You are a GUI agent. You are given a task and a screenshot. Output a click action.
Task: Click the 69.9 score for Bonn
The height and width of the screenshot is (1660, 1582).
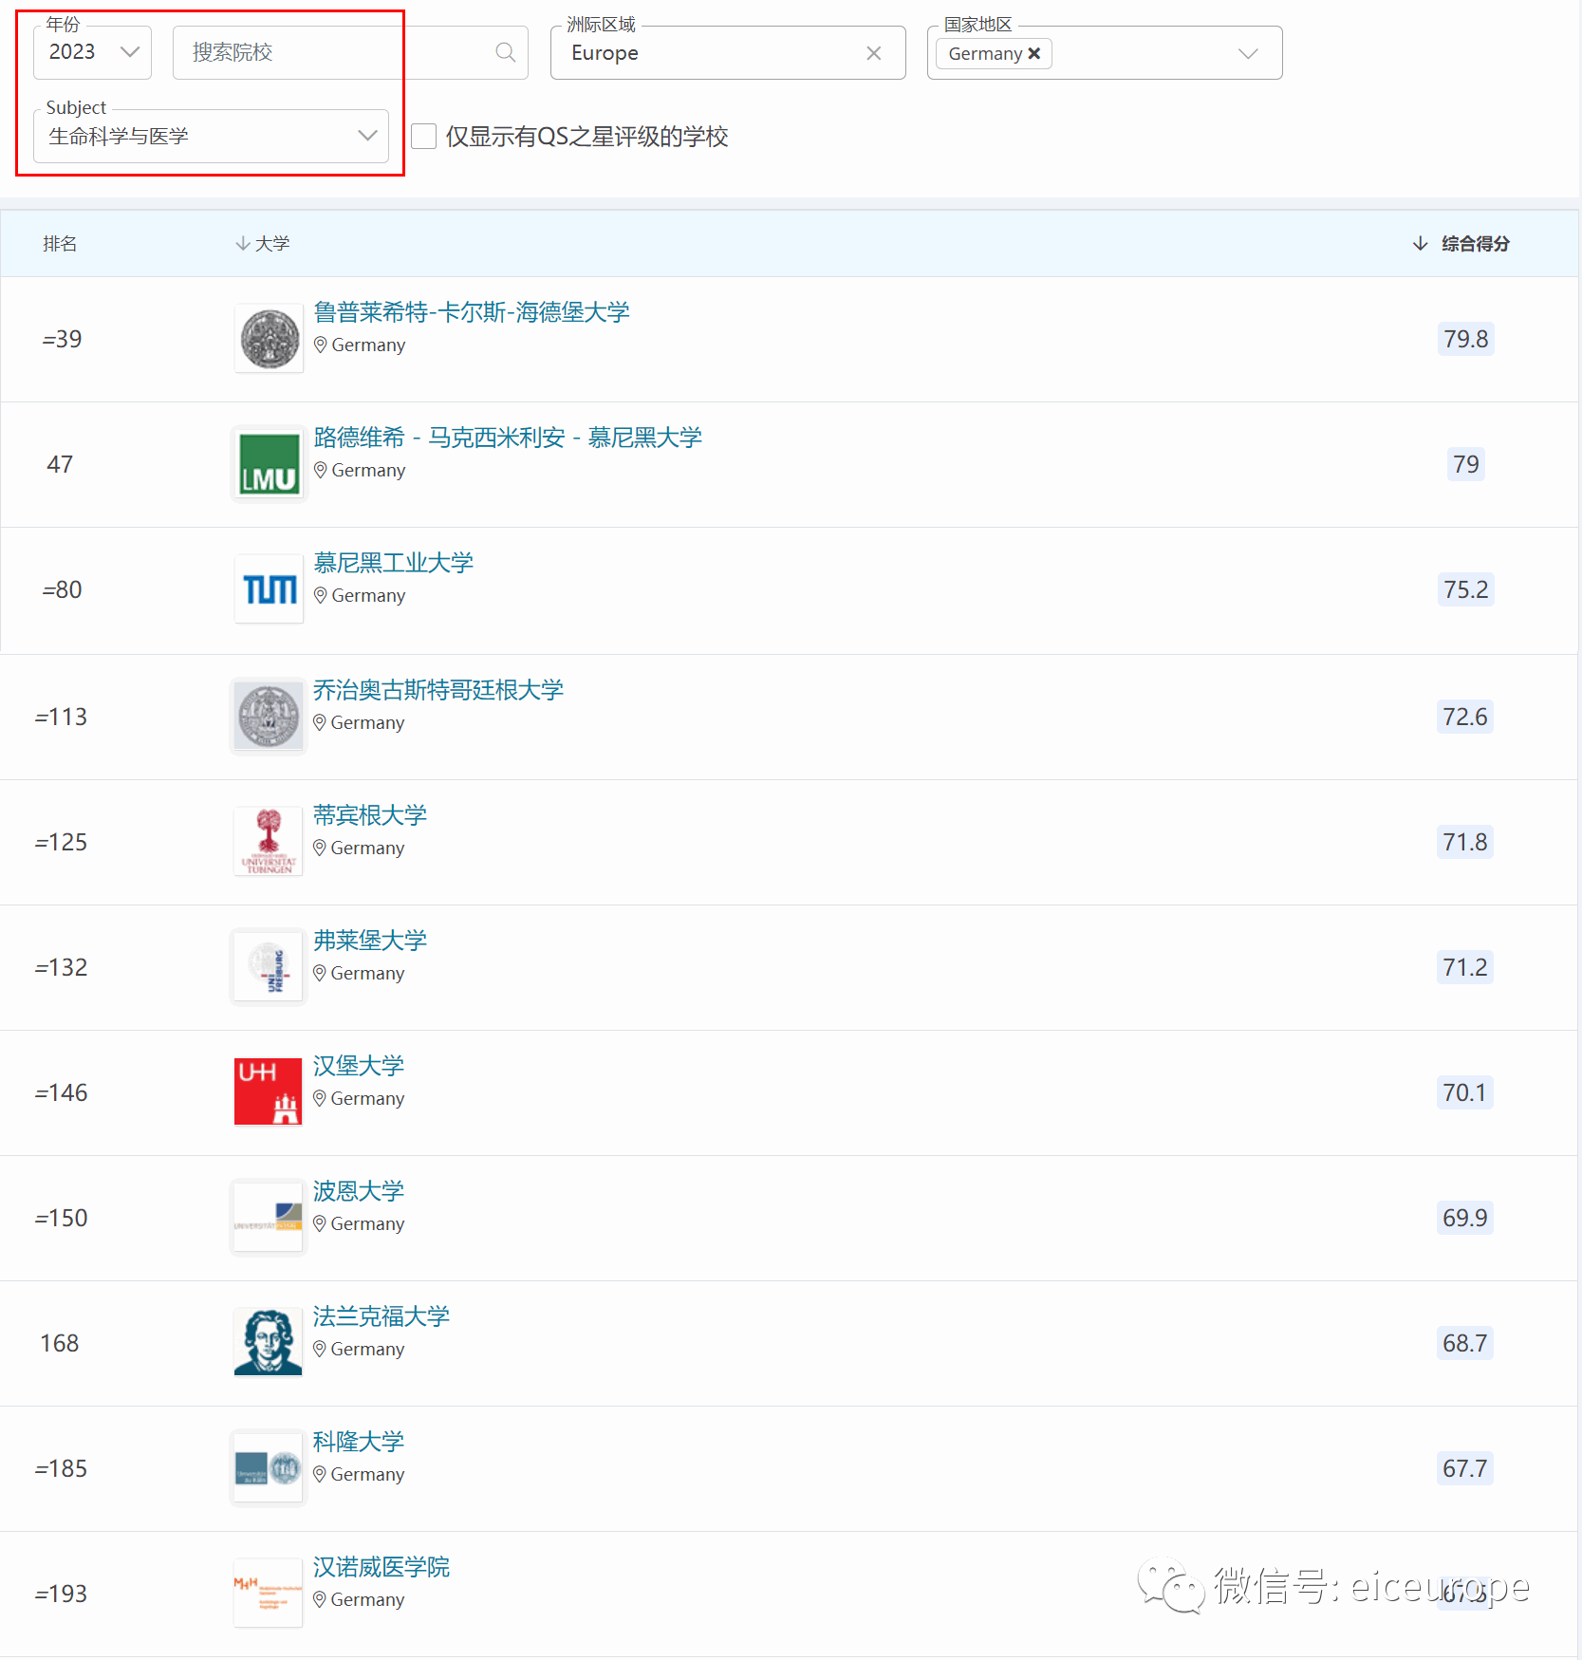coord(1464,1218)
